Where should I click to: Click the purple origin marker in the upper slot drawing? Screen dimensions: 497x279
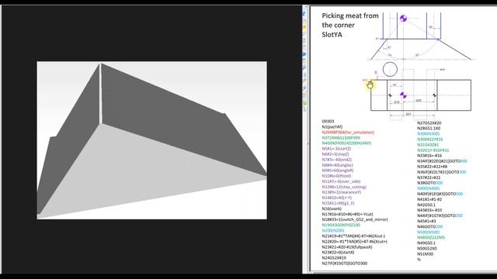pyautogui.click(x=403, y=19)
